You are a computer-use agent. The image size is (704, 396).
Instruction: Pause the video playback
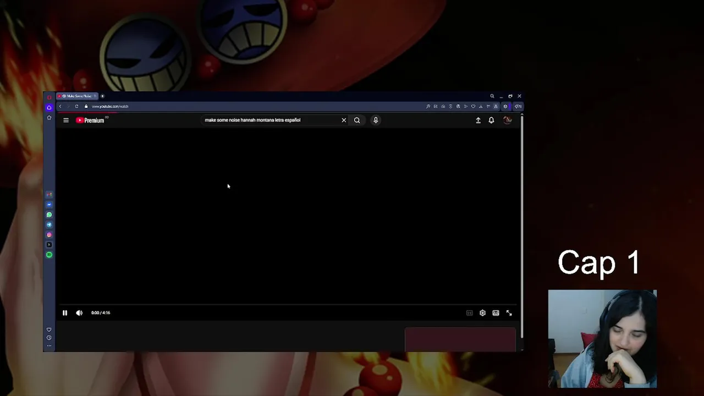pyautogui.click(x=65, y=313)
